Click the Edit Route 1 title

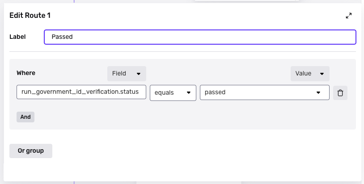[x=30, y=16]
